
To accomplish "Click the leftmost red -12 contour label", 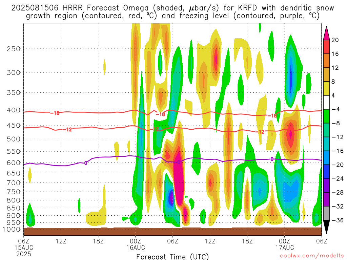I will 67,130.
